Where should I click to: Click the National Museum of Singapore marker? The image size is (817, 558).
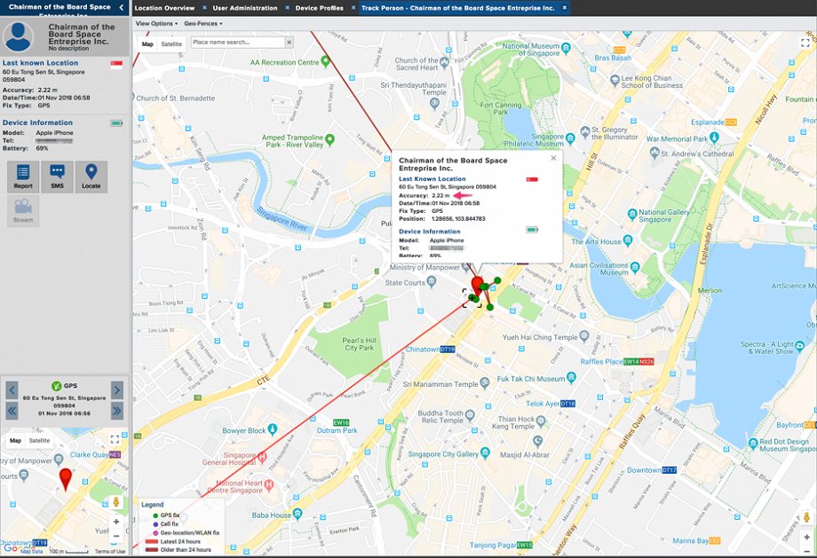566,48
